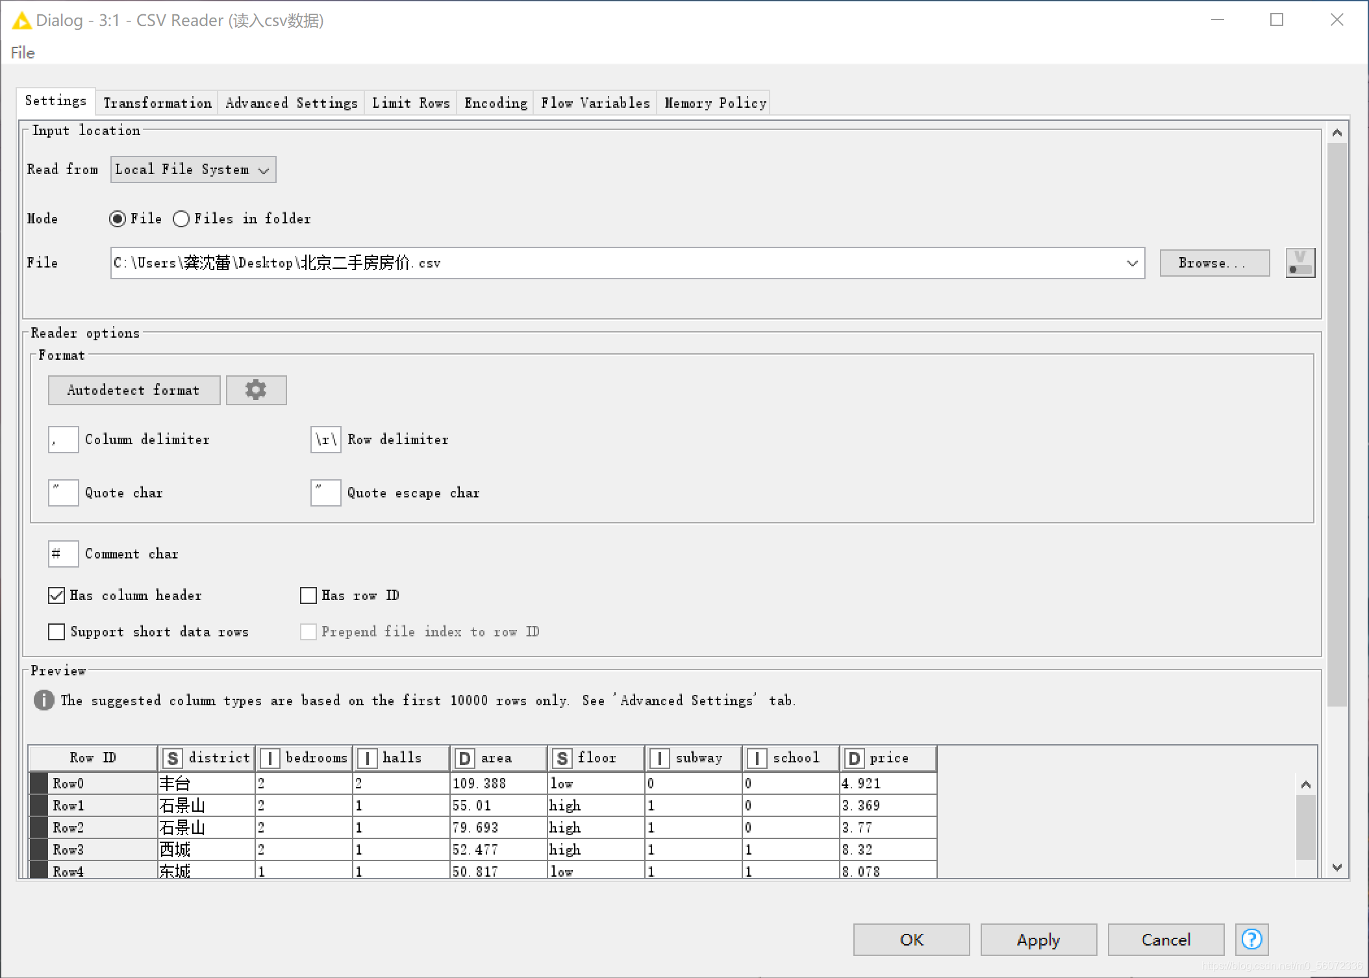Open the blue help question mark
Image resolution: width=1369 pixels, height=978 pixels.
pyautogui.click(x=1251, y=939)
